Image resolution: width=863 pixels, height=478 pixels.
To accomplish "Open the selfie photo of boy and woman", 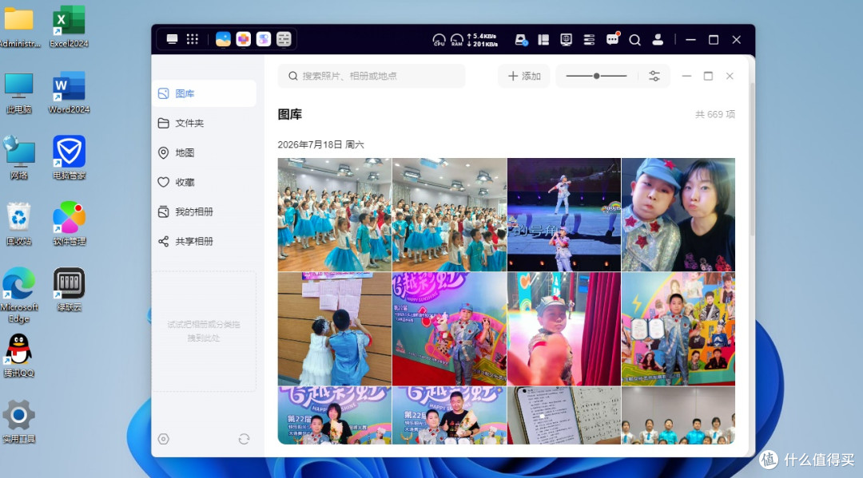I will (678, 215).
